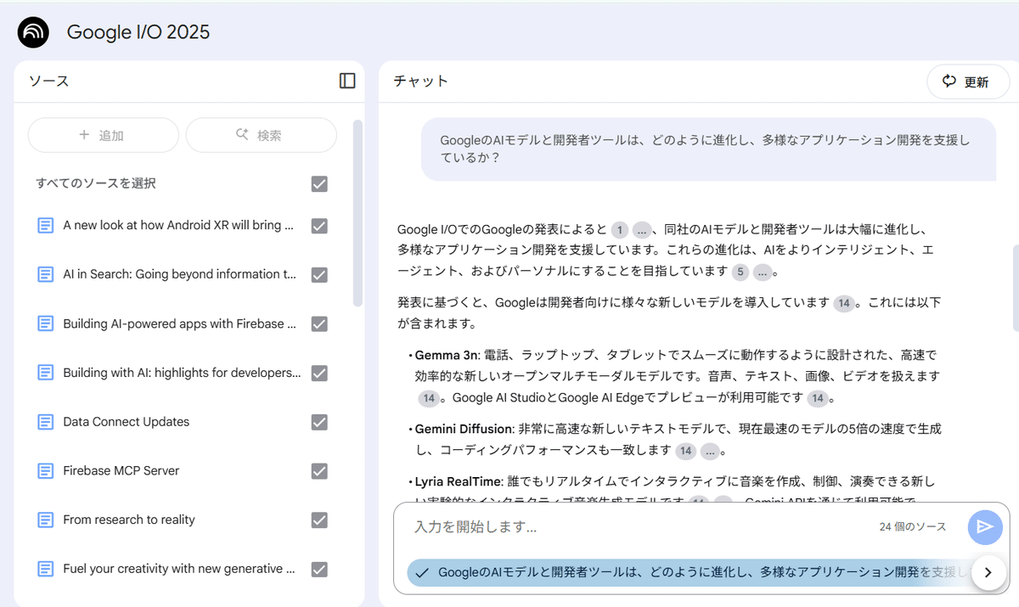Open source 'Building AI-powered apps with Firebase'

click(179, 323)
